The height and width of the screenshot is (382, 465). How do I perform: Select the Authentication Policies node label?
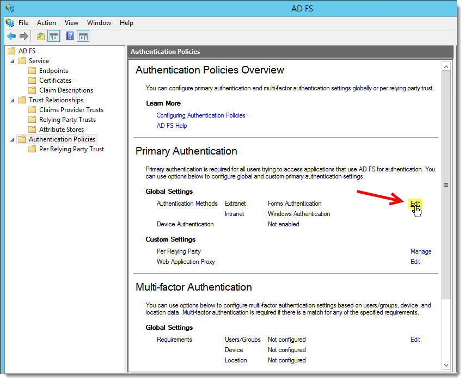(x=62, y=139)
